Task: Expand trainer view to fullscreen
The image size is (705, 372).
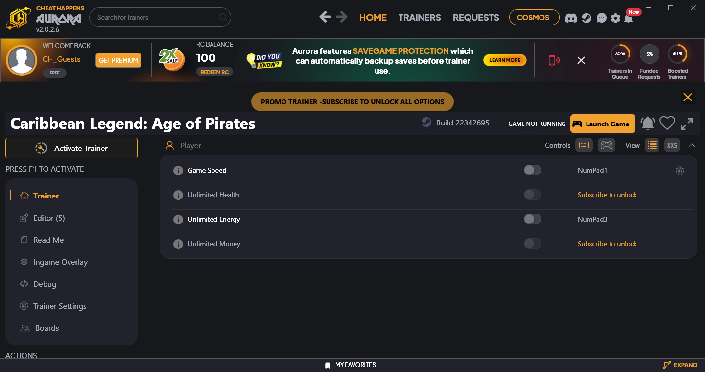Action: (x=687, y=124)
